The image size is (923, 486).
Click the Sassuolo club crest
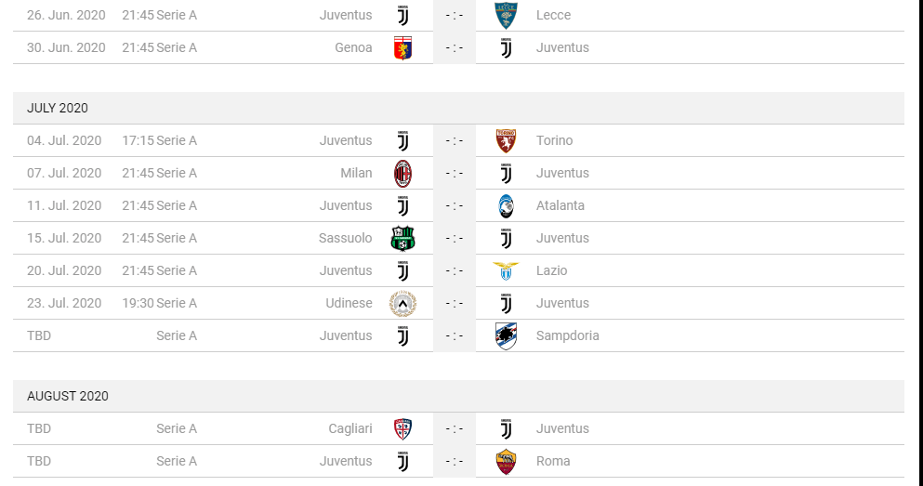[402, 238]
